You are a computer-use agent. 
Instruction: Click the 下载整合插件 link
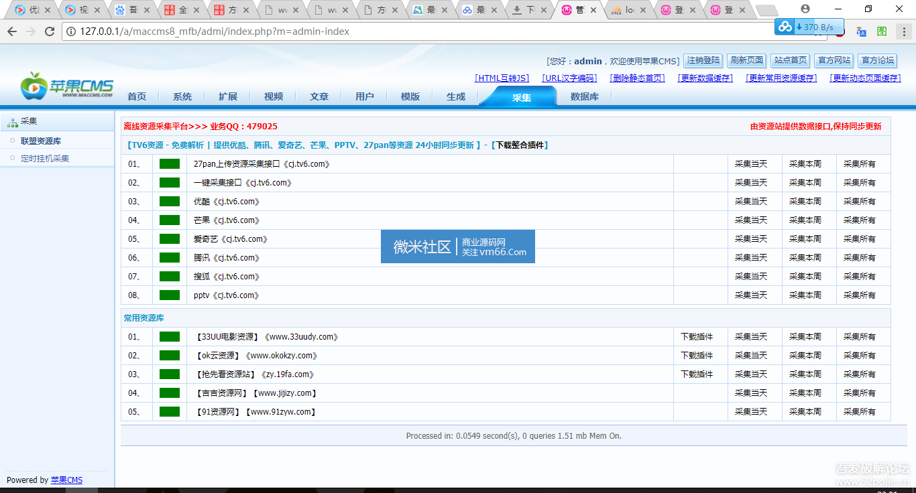click(520, 145)
